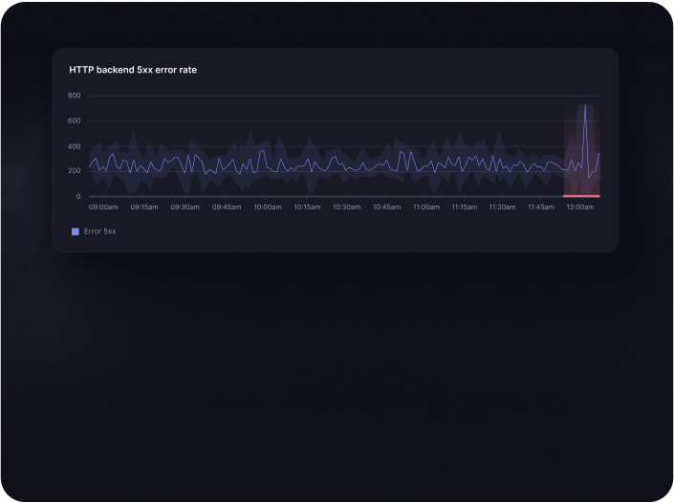Click the 200 y-axis label
The image size is (674, 503).
click(x=74, y=171)
